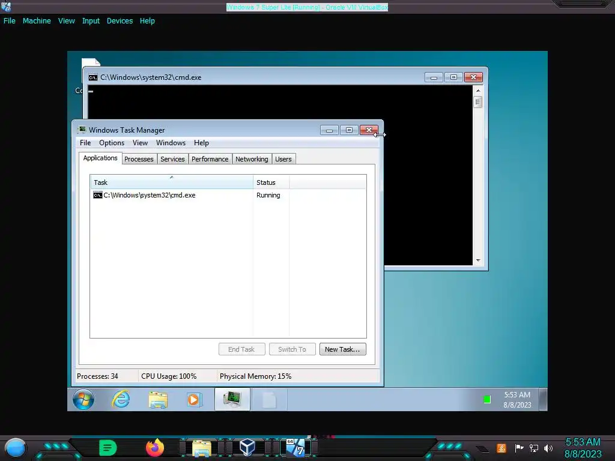615x461 pixels.
Task: Open Task Manager Help menu
Action: click(201, 143)
